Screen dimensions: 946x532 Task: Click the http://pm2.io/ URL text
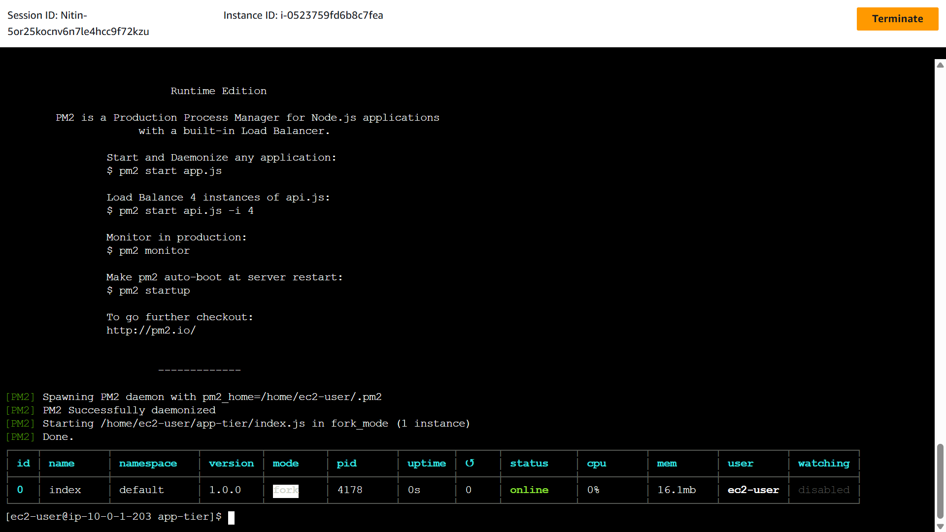(151, 331)
